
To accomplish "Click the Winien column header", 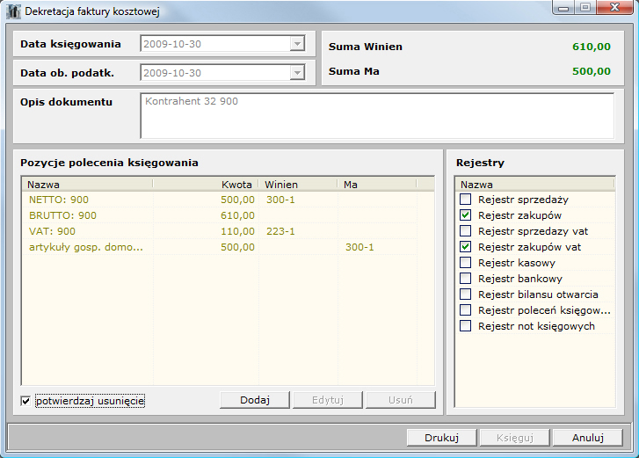I will 298,185.
